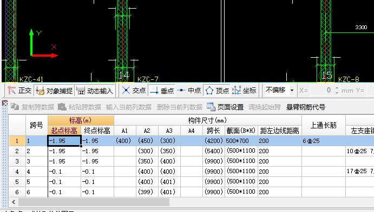Image resolution: width=374 pixels, height=212 pixels.
Task: Toggle 对象捕捉 object snap
Action: click(54, 91)
